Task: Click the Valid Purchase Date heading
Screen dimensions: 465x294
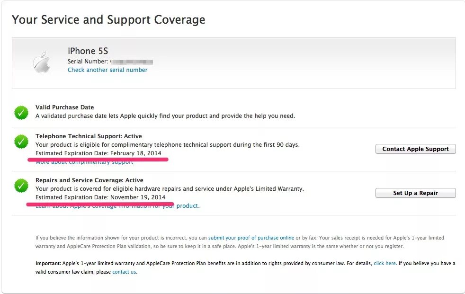Action: pyautogui.click(x=65, y=107)
